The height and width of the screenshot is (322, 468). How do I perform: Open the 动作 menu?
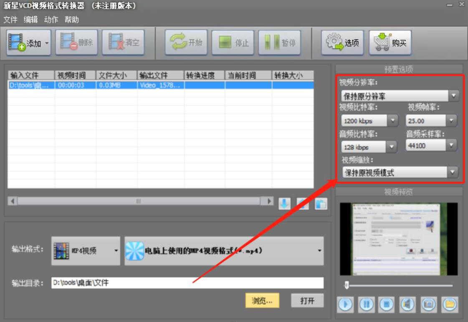(51, 20)
